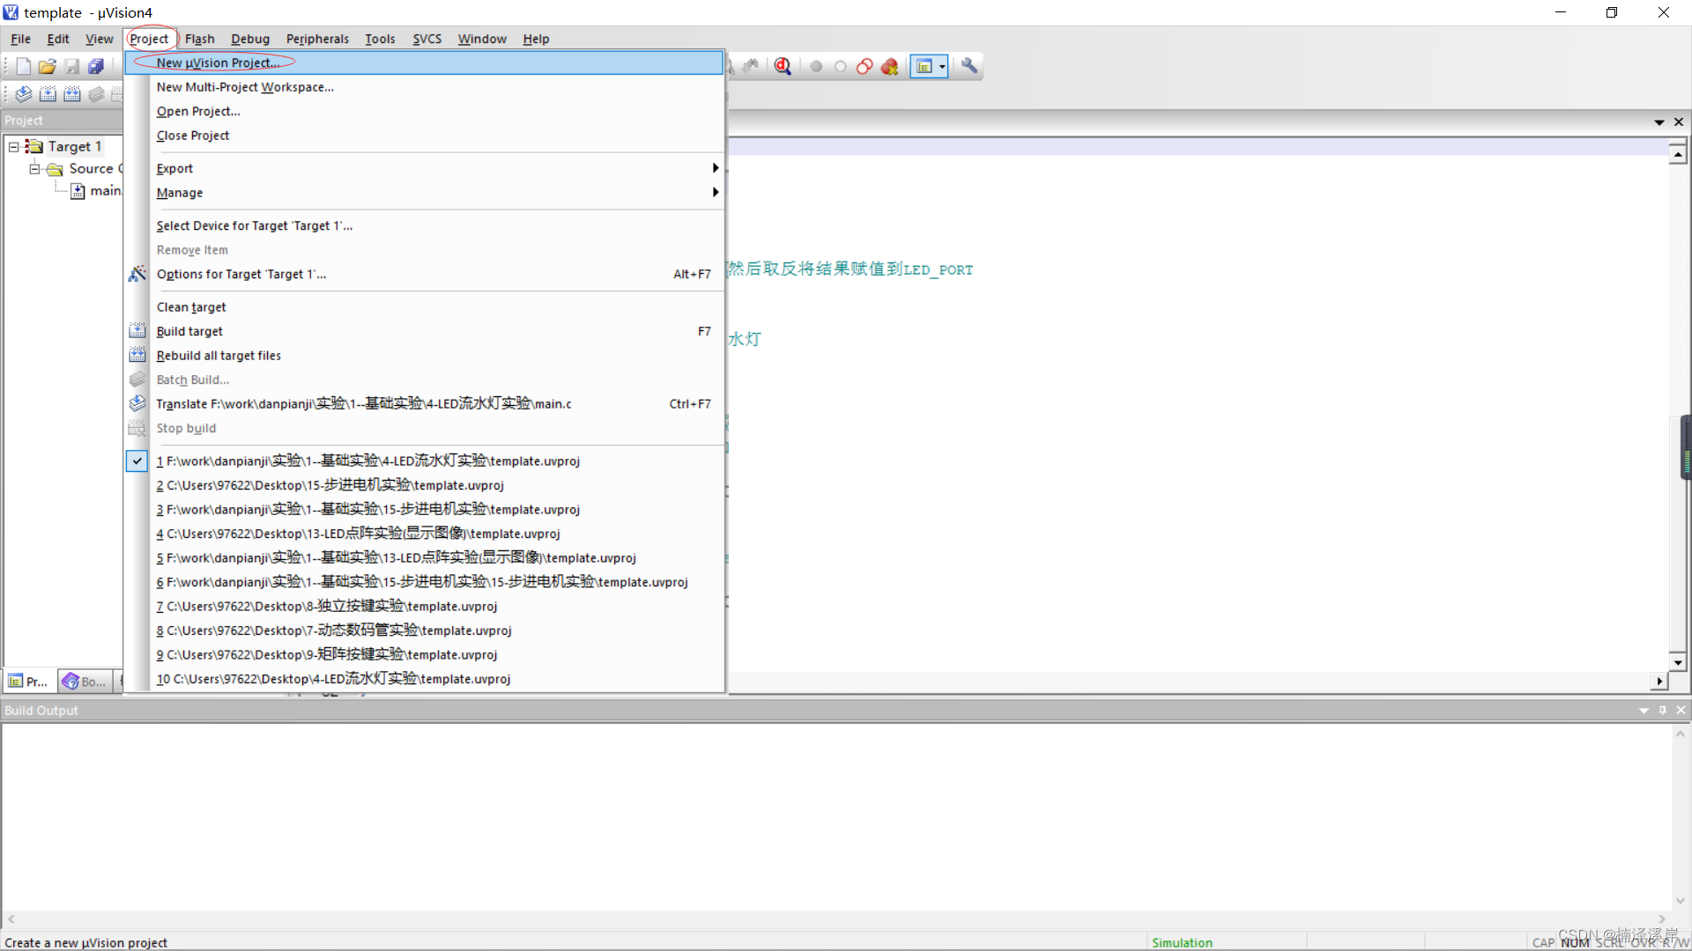Open Options for Target 'Target 1'
The image size is (1692, 951).
(x=241, y=273)
